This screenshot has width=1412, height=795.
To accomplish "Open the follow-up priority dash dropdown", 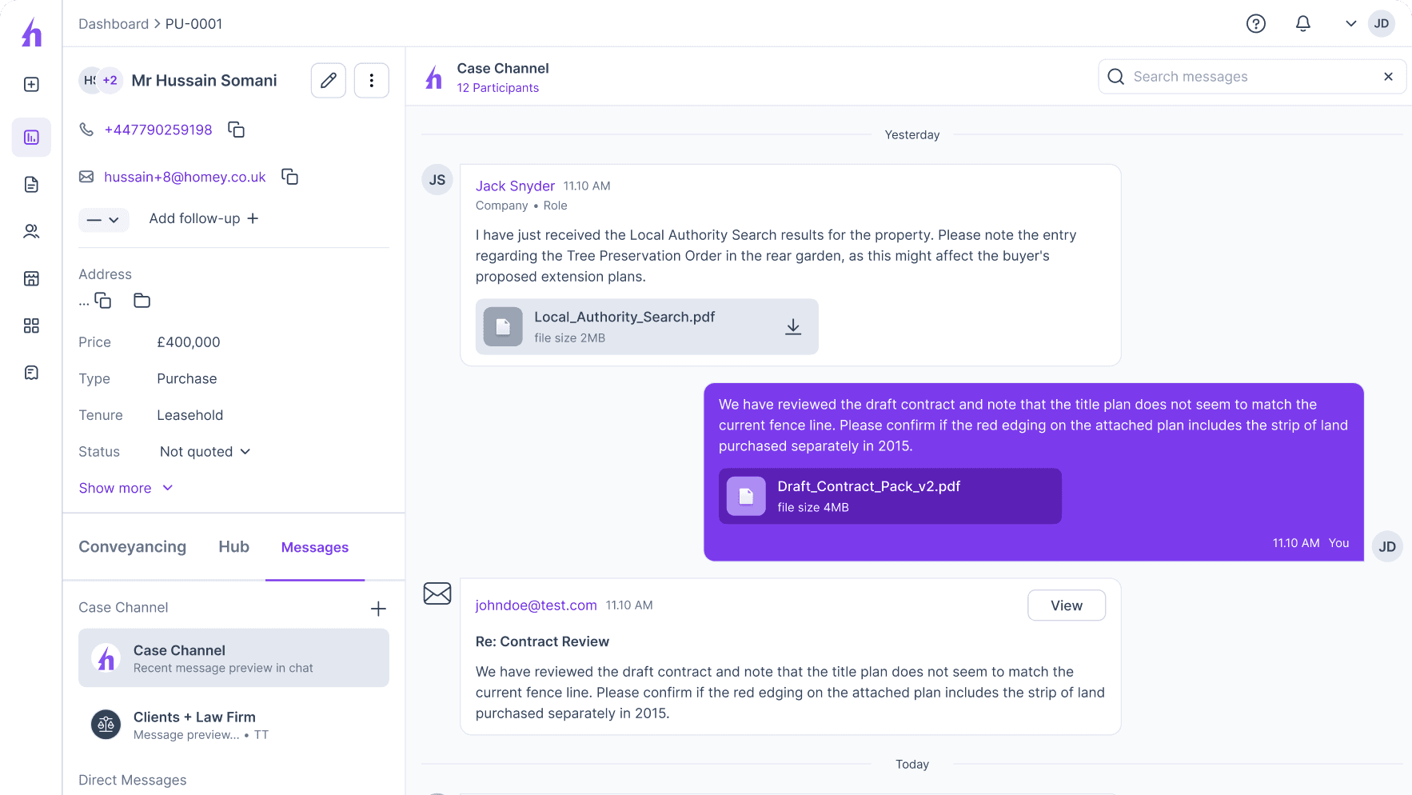I will 103,219.
